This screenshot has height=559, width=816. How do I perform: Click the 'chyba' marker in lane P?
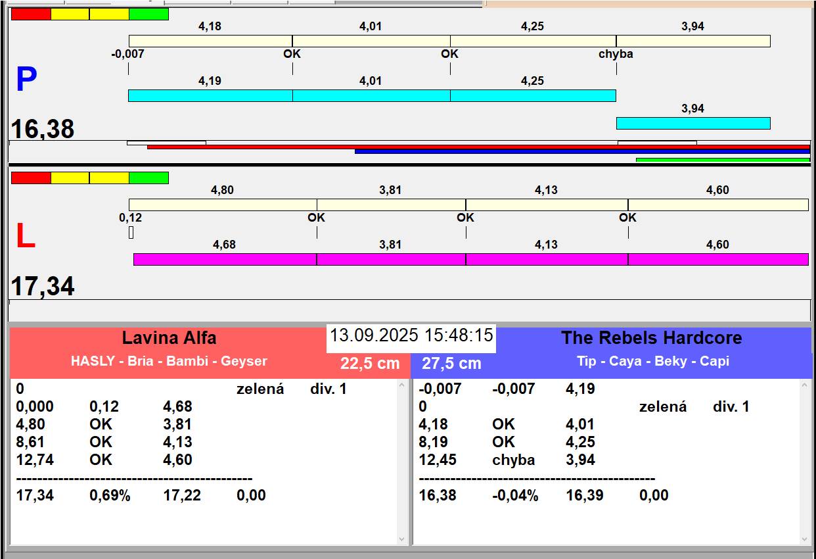(616, 54)
